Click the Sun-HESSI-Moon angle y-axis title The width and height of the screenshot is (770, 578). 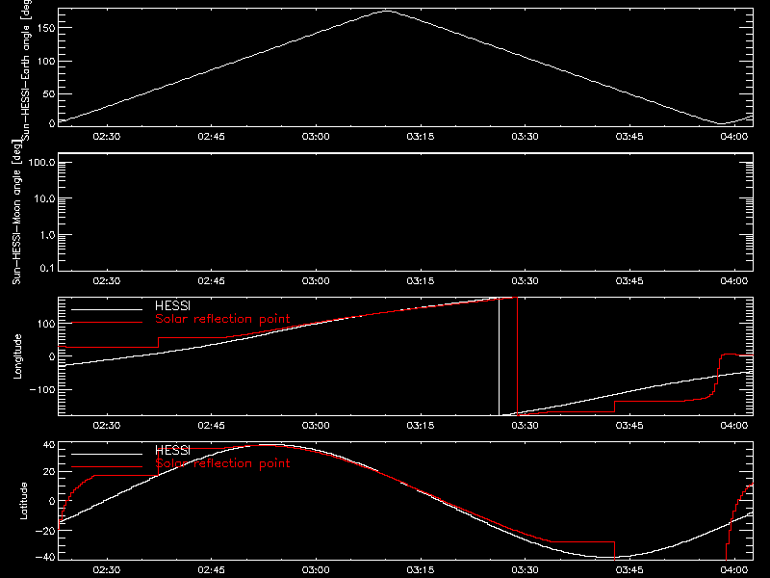point(16,212)
